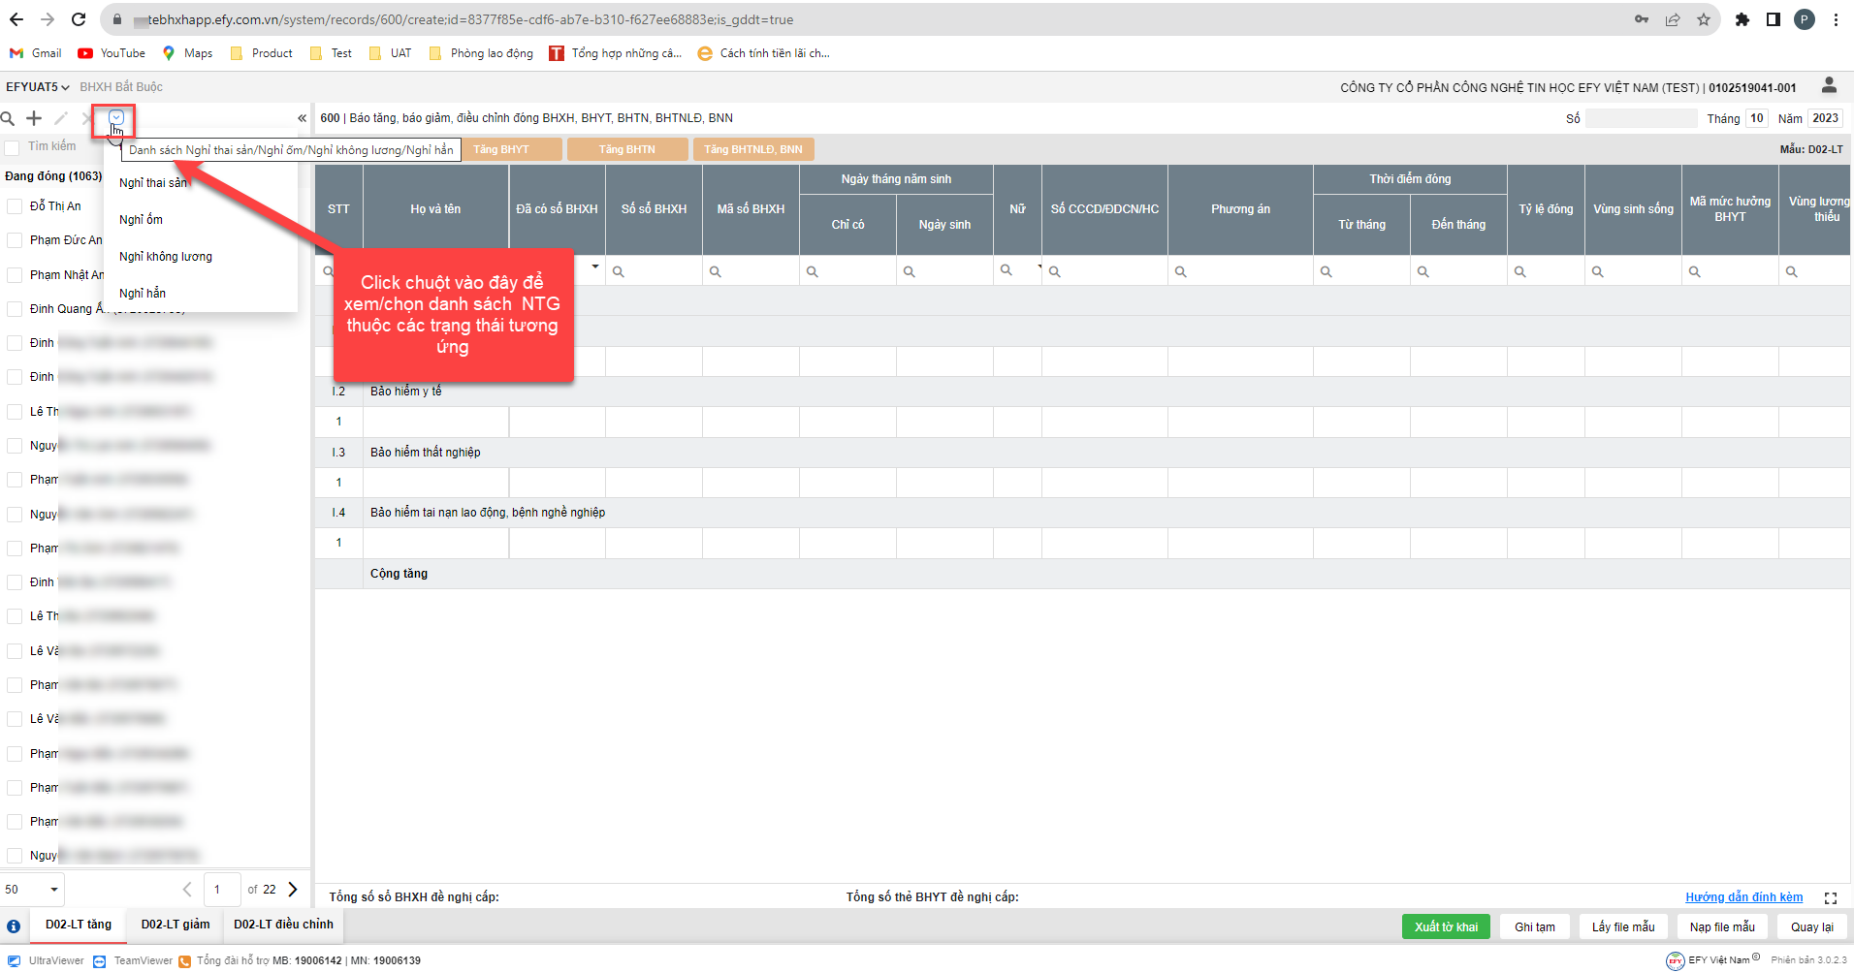Click the plus add-employee icon

pos(34,118)
